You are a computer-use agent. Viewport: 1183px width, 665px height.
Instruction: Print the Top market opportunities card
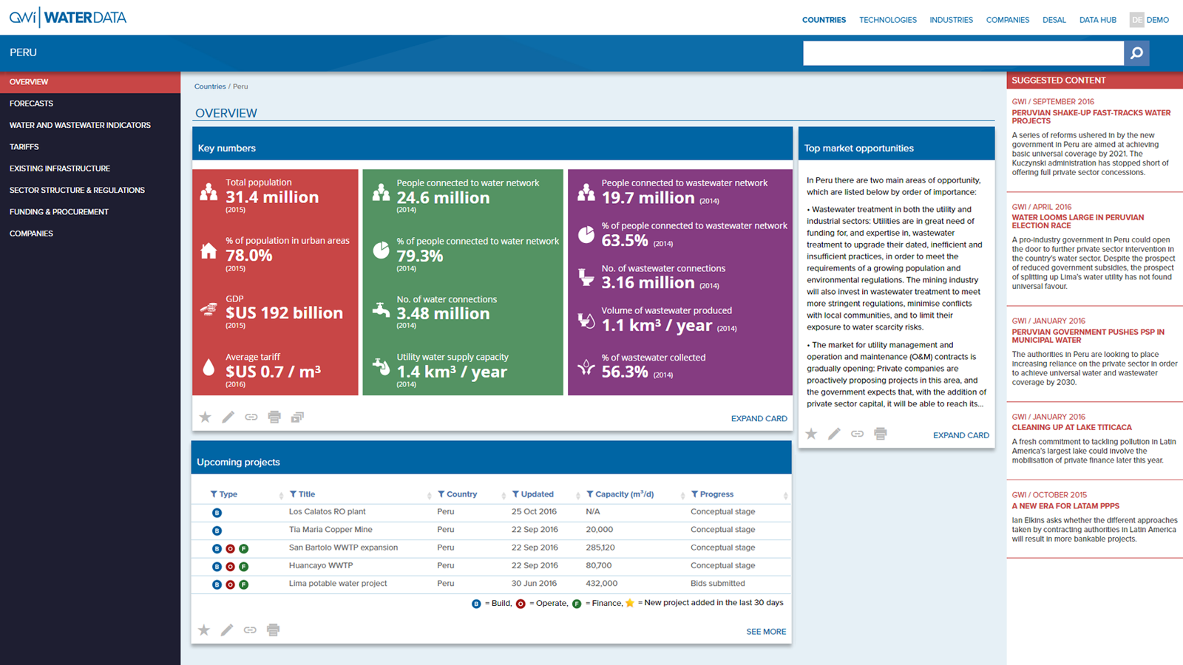click(880, 434)
